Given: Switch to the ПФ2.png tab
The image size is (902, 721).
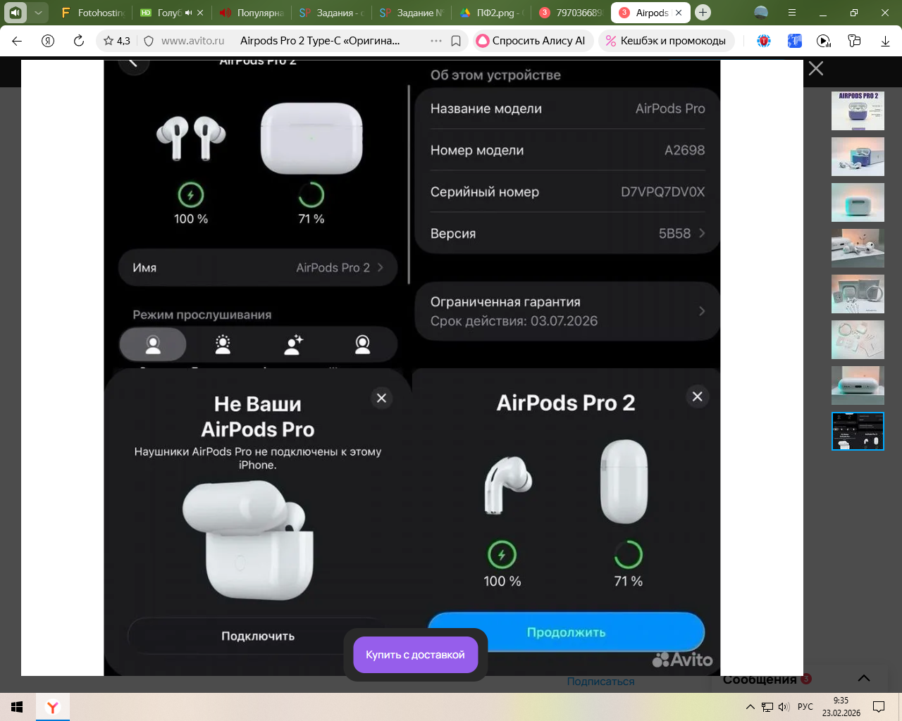Looking at the screenshot, I should pyautogui.click(x=492, y=13).
